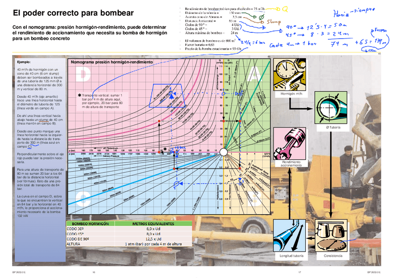
Task: Click the label 'Rendimiento accionamiento'
Action: coord(291,164)
